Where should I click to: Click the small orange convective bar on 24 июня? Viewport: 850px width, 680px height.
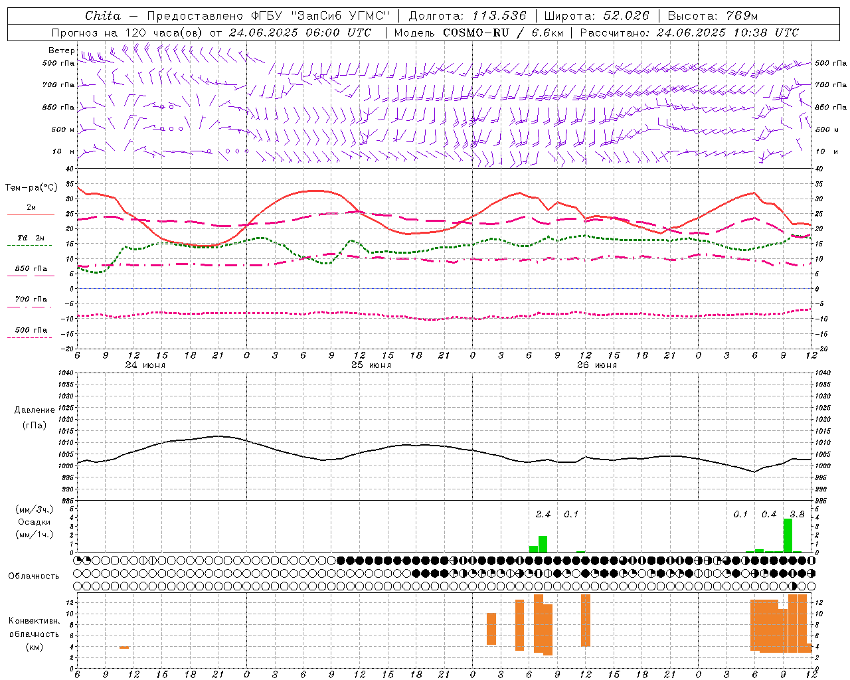[124, 647]
